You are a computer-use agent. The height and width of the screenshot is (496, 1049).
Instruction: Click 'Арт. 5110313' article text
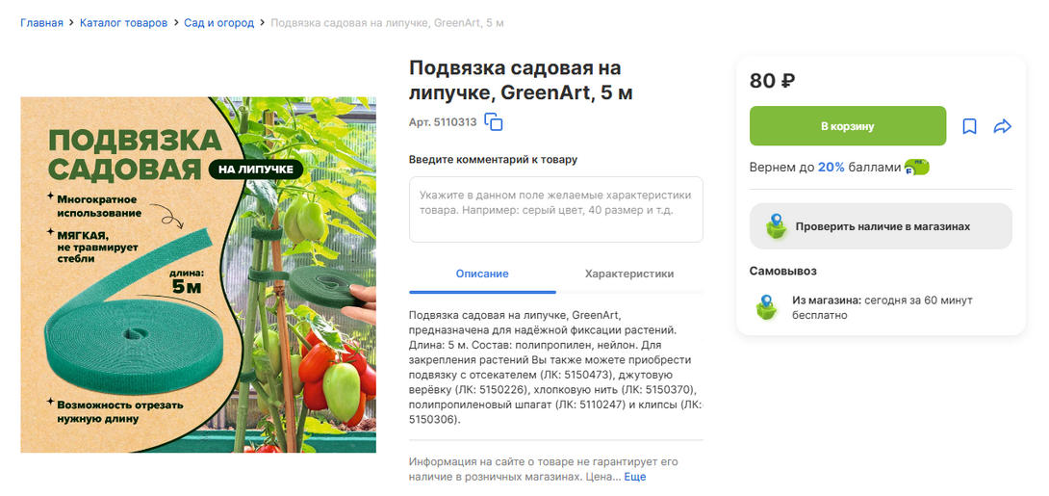coord(443,122)
